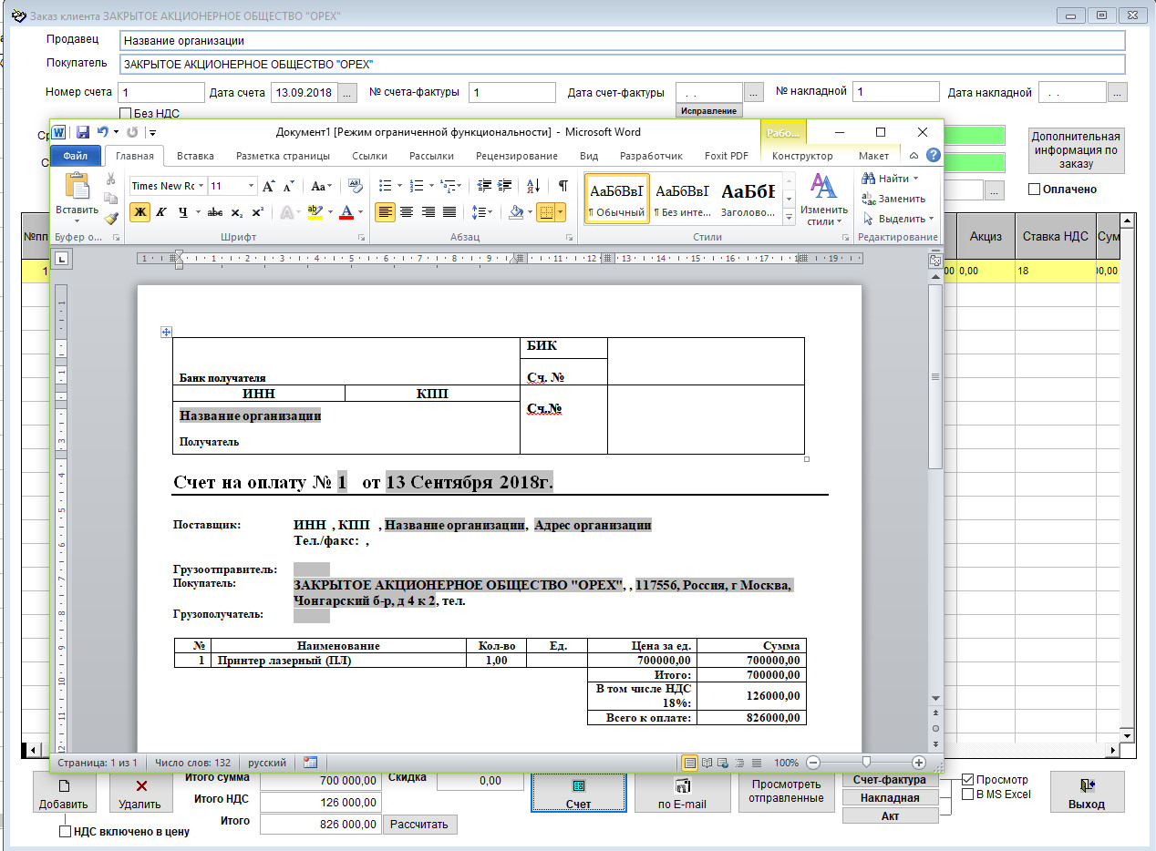The height and width of the screenshot is (851, 1156).
Task: Apply Italic formatting in the Word ribbon
Action: tap(161, 212)
